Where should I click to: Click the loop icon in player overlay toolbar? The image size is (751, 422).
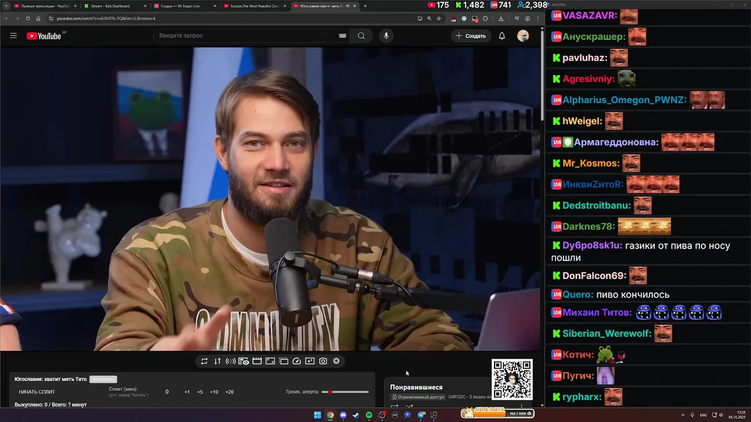(x=204, y=361)
